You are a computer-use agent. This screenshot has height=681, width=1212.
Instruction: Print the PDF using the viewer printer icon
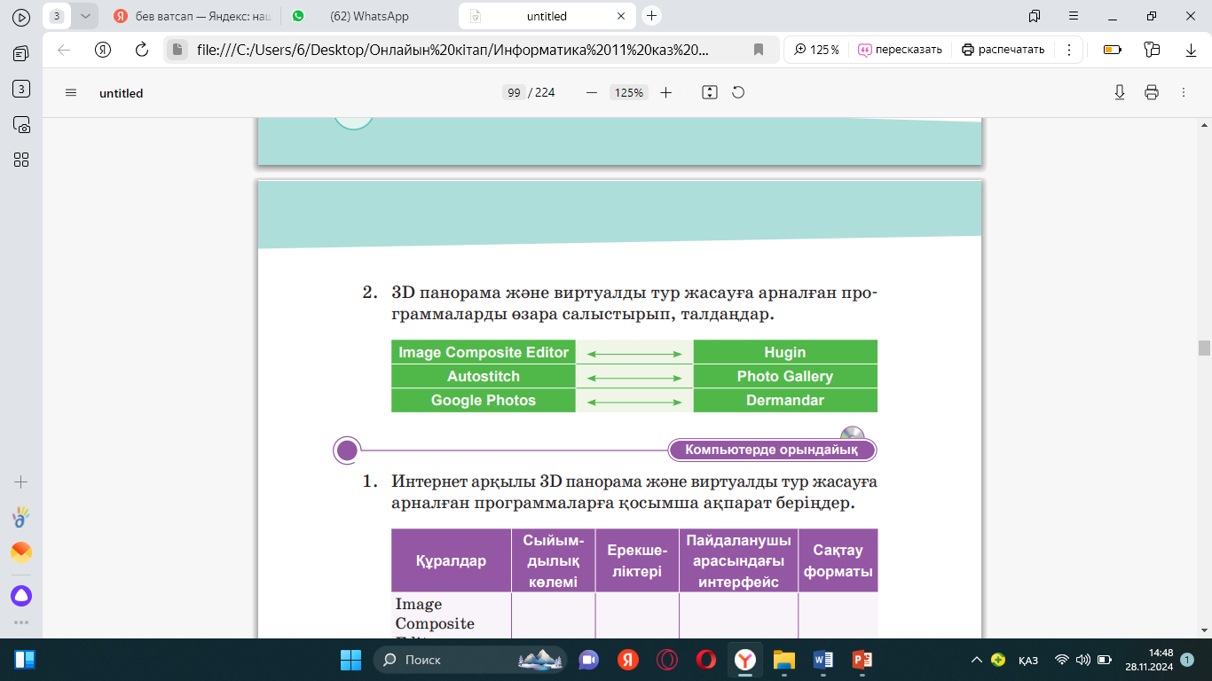[1152, 92]
